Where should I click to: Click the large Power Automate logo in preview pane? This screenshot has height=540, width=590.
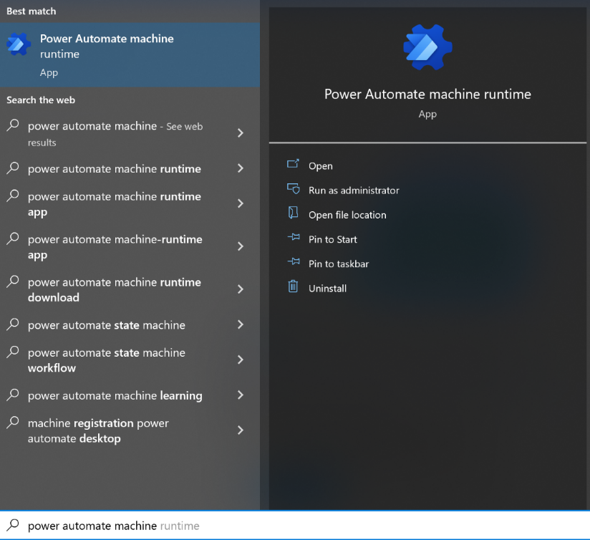(428, 47)
